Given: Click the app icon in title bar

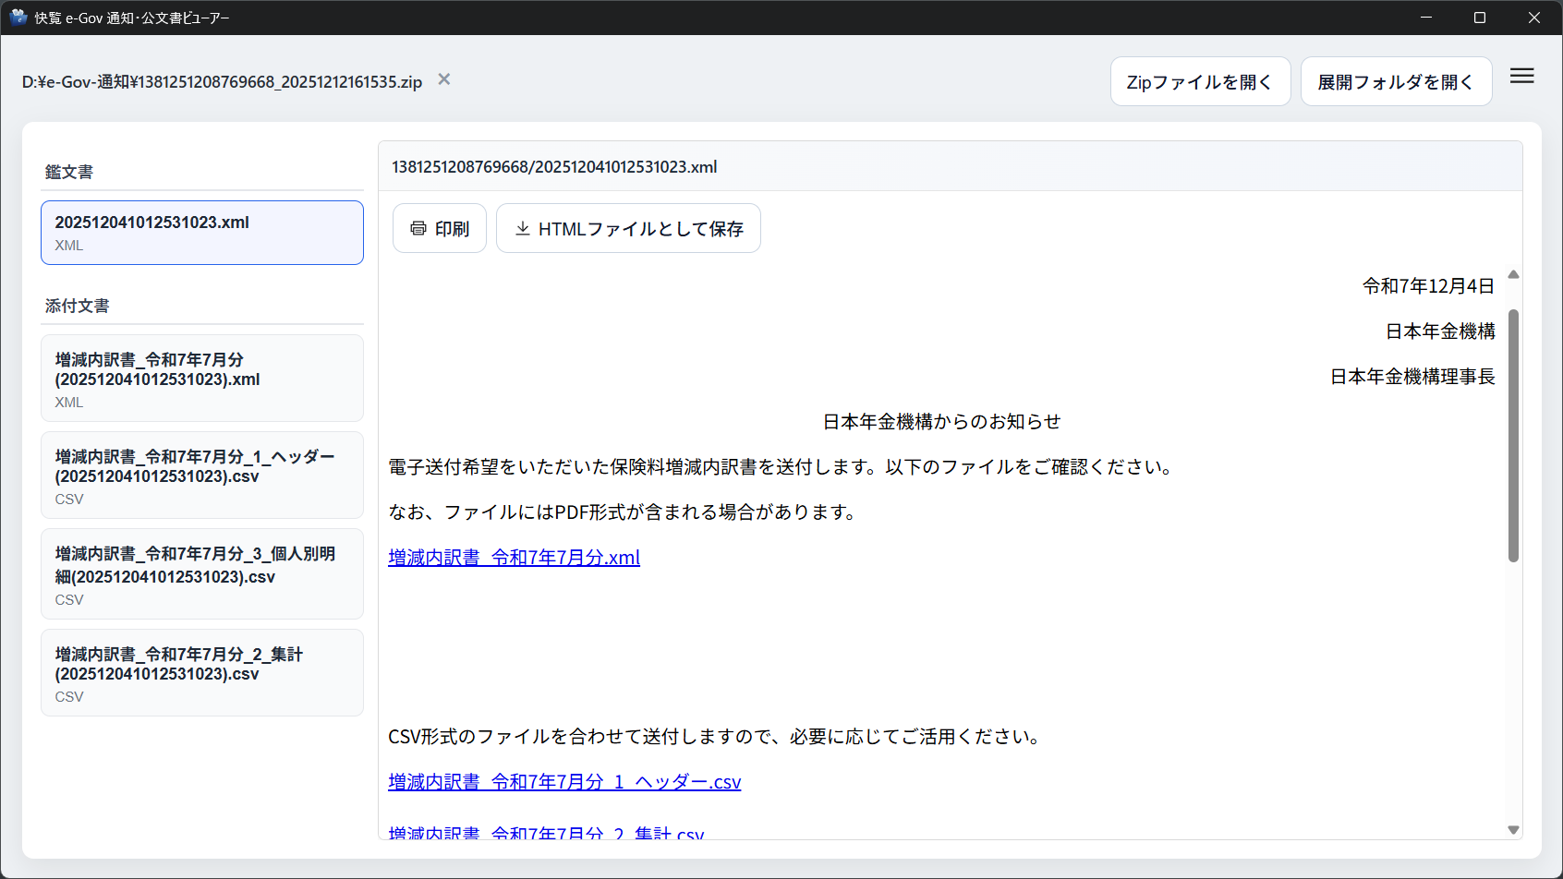Looking at the screenshot, I should (18, 18).
